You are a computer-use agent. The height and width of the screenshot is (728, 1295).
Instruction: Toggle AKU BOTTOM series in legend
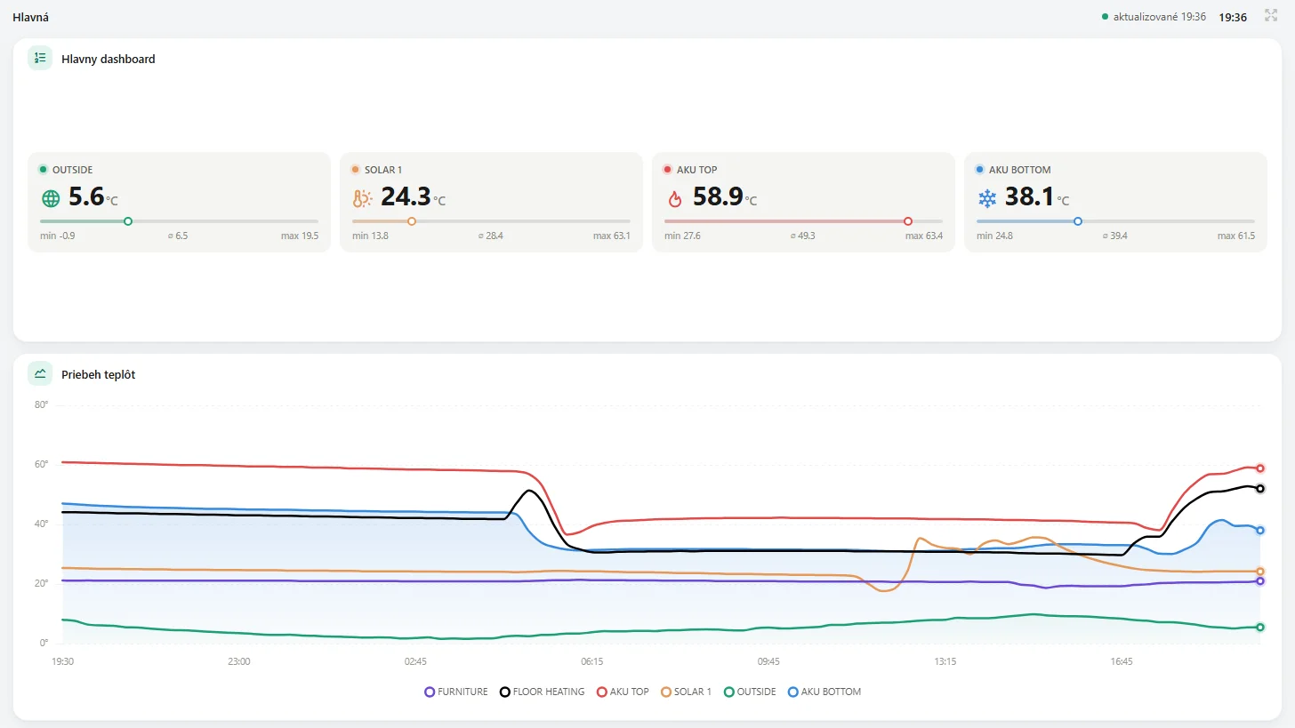pyautogui.click(x=824, y=692)
